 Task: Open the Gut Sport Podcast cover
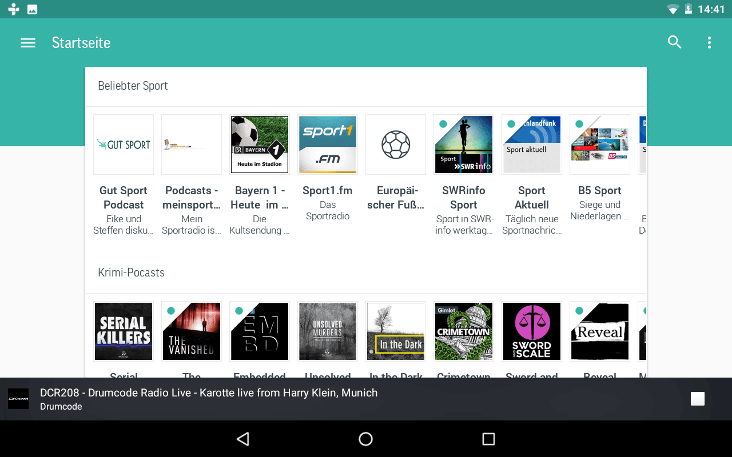124,145
